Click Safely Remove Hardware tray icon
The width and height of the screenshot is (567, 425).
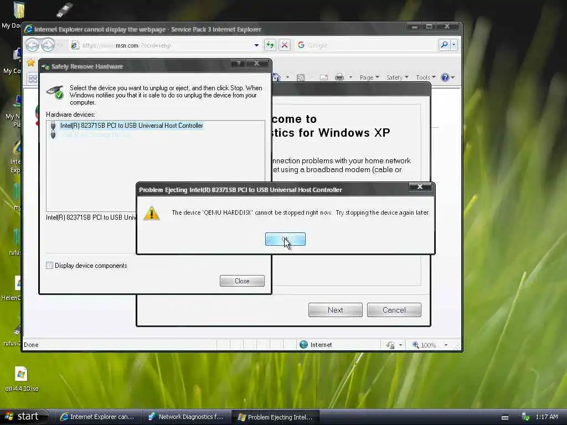click(x=525, y=417)
